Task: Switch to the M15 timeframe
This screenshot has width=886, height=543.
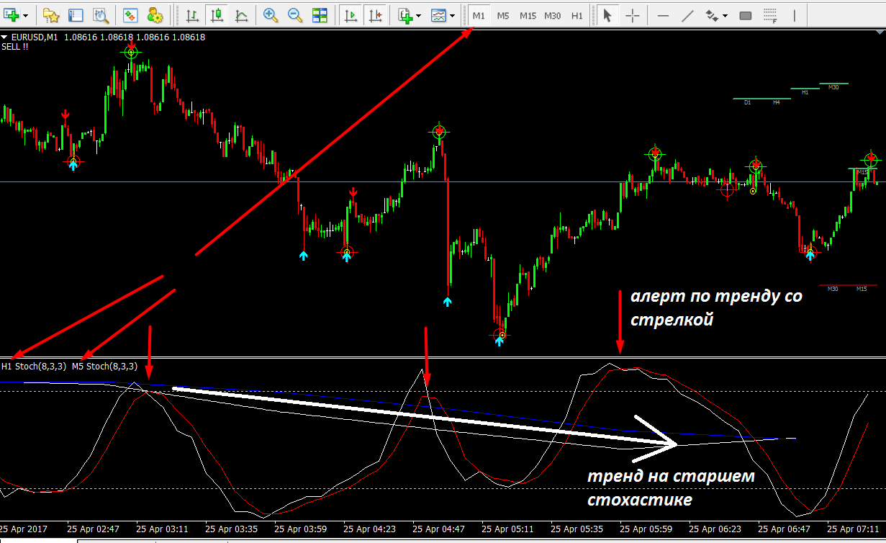Action: pos(528,15)
